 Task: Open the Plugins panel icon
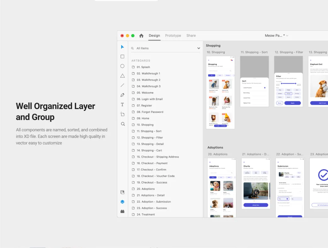(123, 211)
